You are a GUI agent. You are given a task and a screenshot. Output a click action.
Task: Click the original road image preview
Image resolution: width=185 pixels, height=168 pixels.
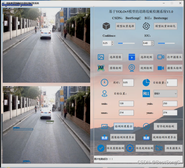pyautogui.click(x=46, y=45)
